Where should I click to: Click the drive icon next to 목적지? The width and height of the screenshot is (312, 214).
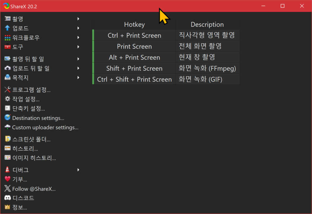click(8, 77)
